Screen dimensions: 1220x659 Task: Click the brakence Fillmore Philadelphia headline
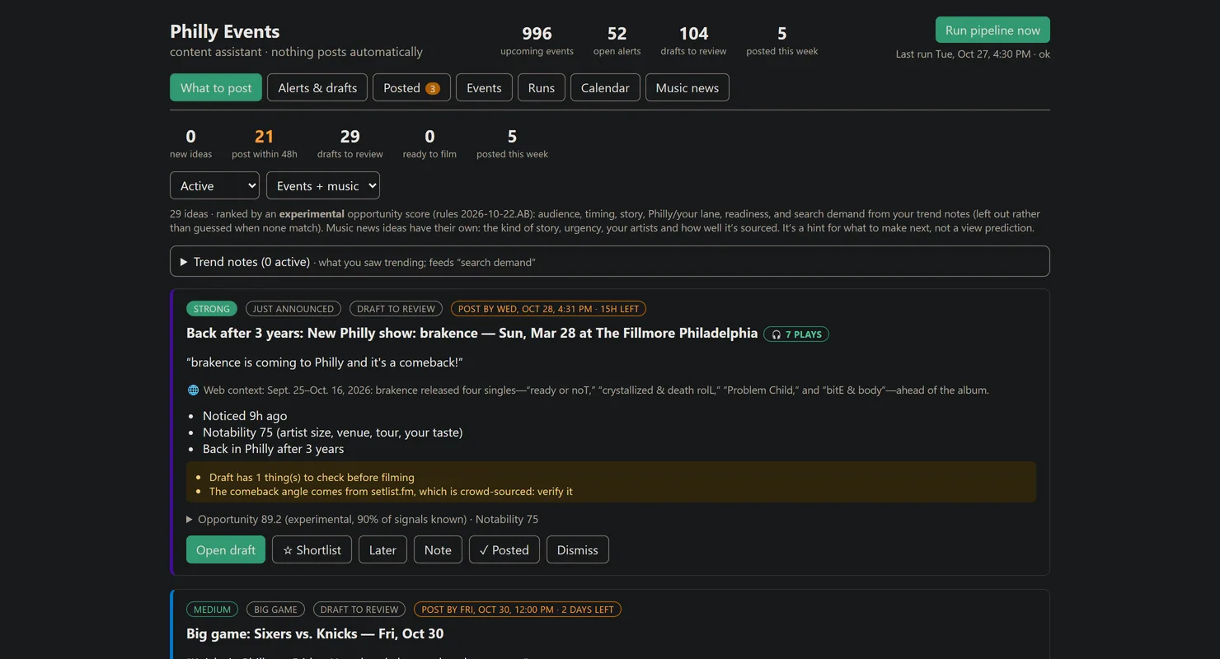(x=472, y=333)
